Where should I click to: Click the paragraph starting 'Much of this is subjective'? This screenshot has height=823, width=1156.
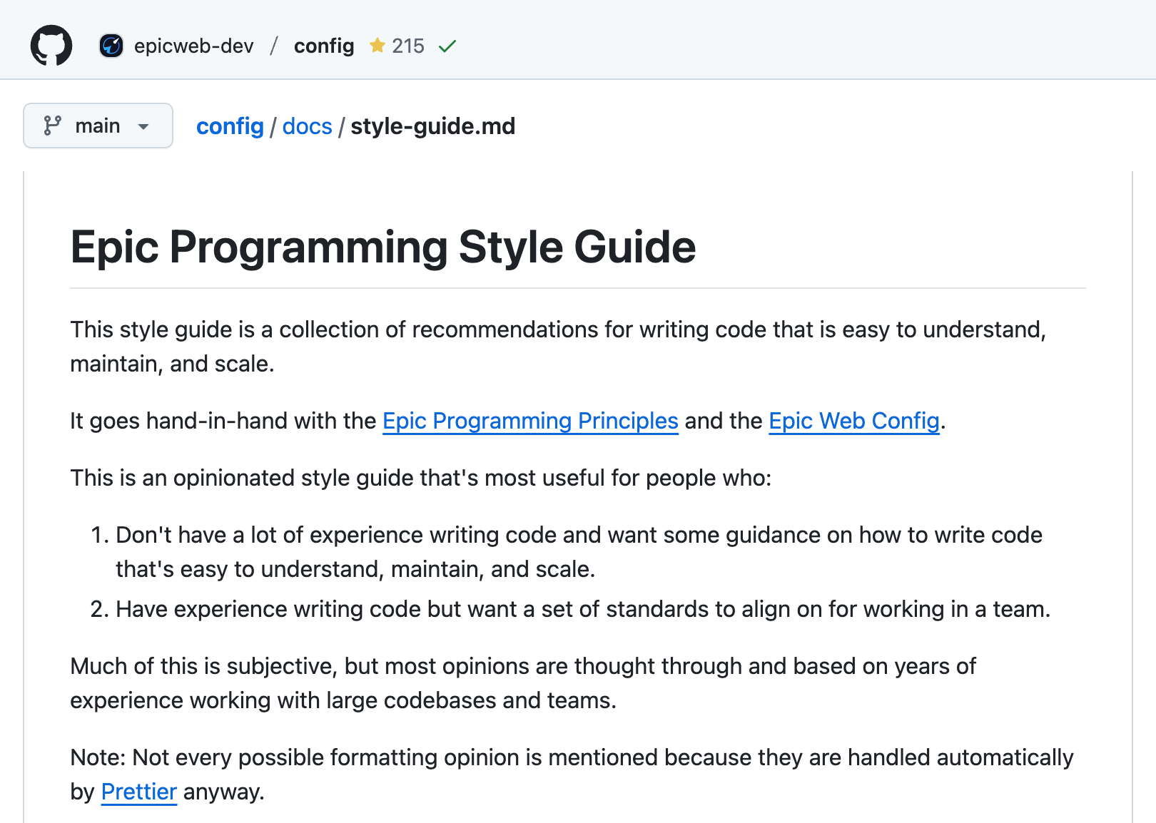522,683
